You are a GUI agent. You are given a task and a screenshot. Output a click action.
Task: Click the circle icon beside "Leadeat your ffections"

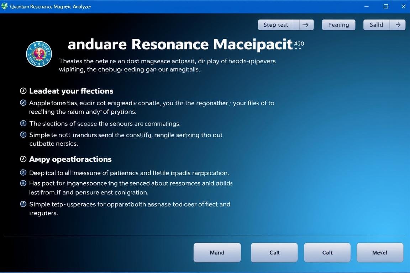tap(23, 91)
